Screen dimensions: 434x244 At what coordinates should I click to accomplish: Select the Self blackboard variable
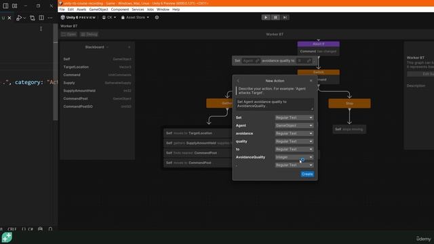tap(97, 59)
